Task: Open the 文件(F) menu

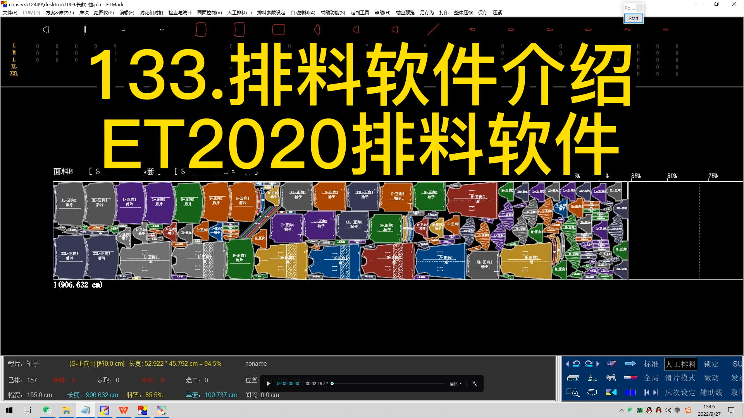Action: [x=10, y=12]
